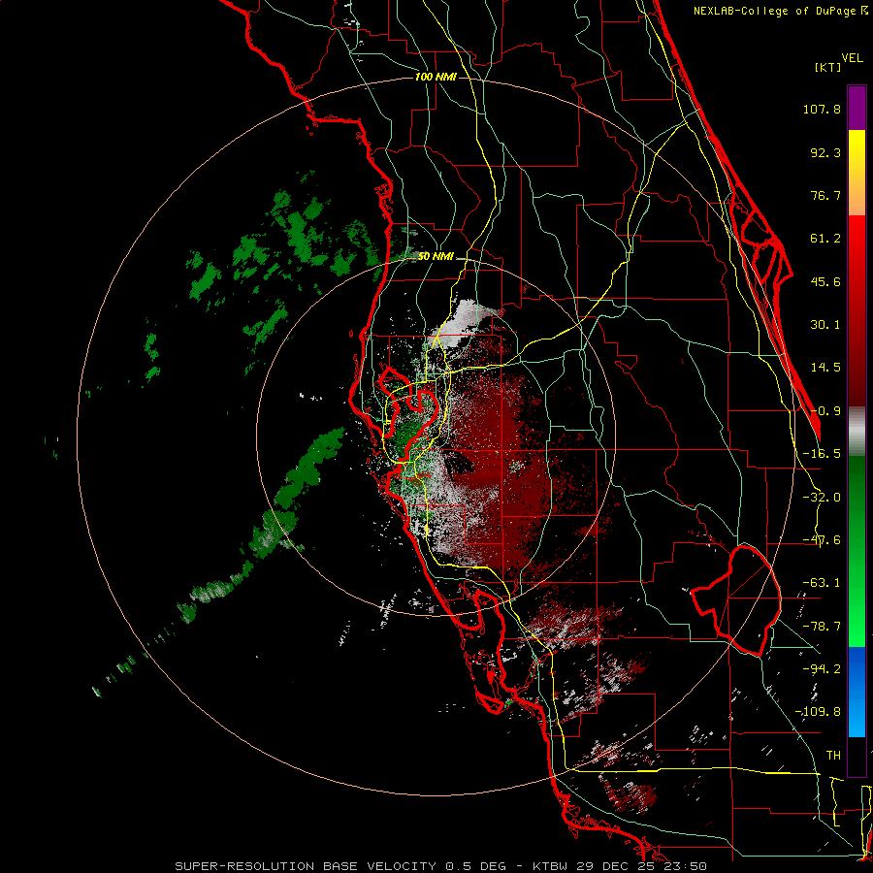Click the 107.8 velocity scale value
Image resolution: width=873 pixels, height=873 pixels.
(822, 109)
